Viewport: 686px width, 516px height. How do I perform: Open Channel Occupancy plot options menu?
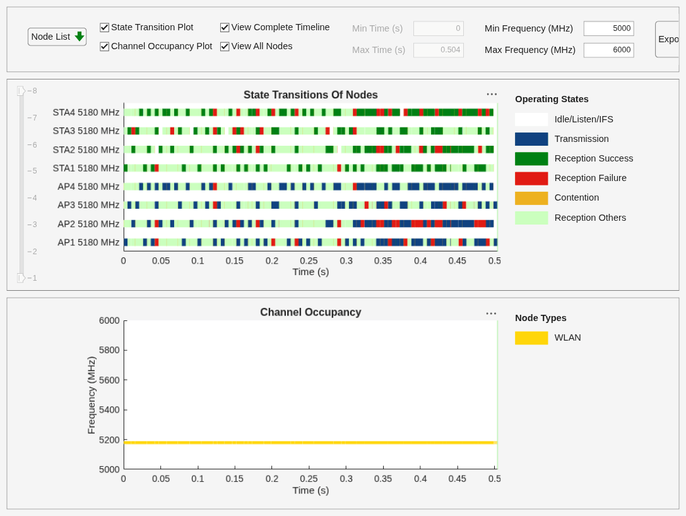(492, 314)
